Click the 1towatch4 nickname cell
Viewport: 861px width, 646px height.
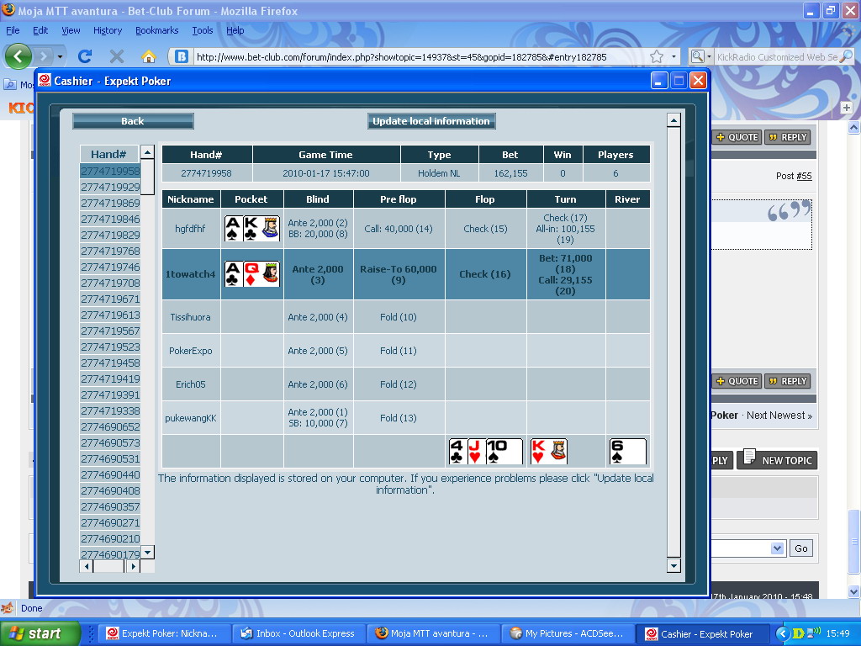pos(191,274)
